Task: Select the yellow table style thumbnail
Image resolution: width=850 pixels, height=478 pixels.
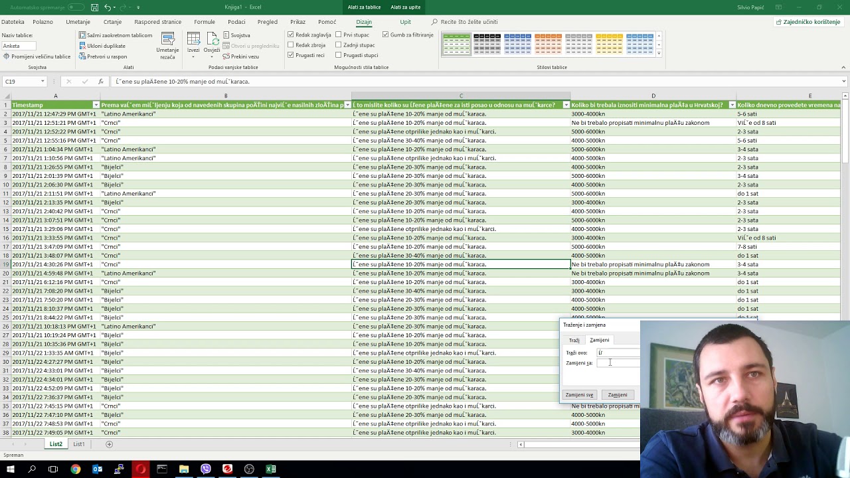Action: [609, 44]
